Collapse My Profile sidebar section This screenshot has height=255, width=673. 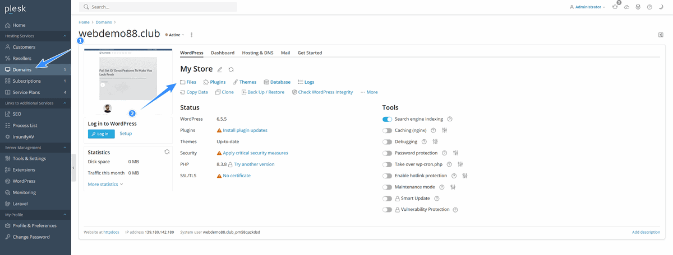tap(64, 215)
